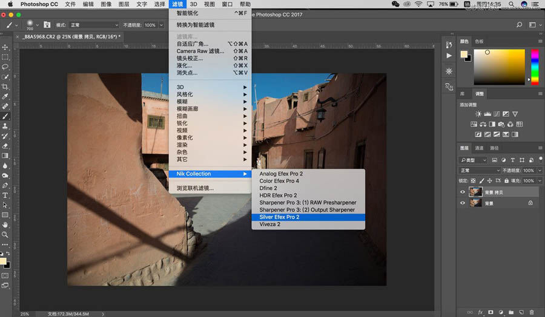Click the color picker field
This screenshot has height=317, width=545.
499,67
